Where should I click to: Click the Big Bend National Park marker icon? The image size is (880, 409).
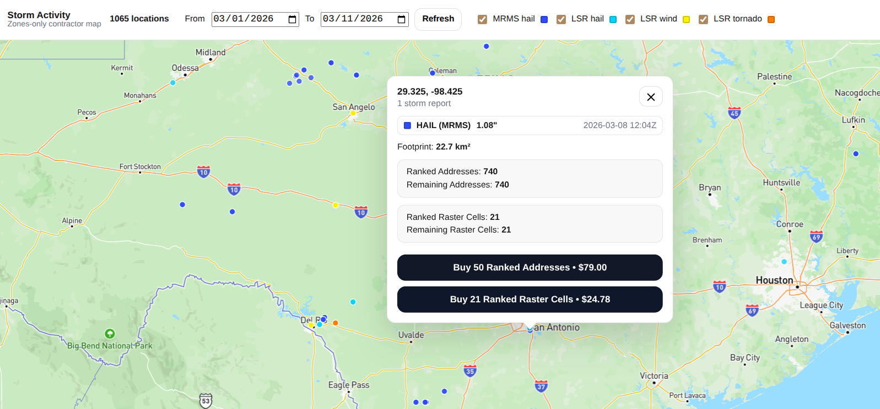click(110, 334)
